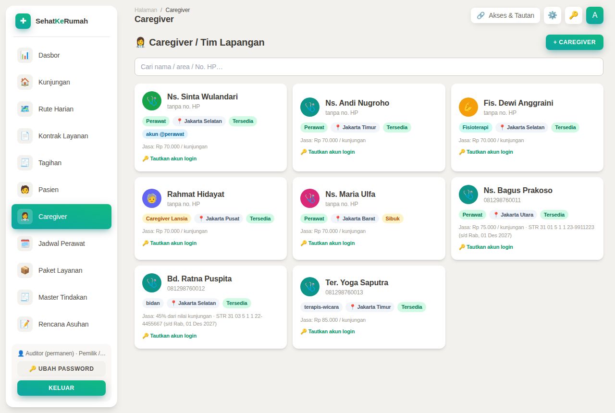Viewport: 615px width, 413px height.
Task: Click the Ns. Sinta Wulandari name heading
Action: (202, 97)
